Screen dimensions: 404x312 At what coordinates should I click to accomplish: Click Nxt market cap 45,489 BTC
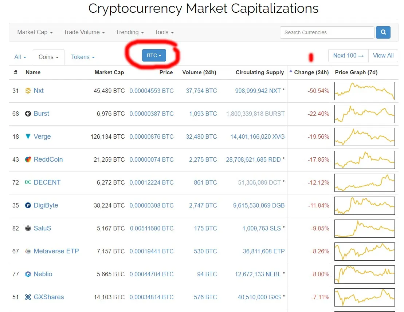click(109, 91)
